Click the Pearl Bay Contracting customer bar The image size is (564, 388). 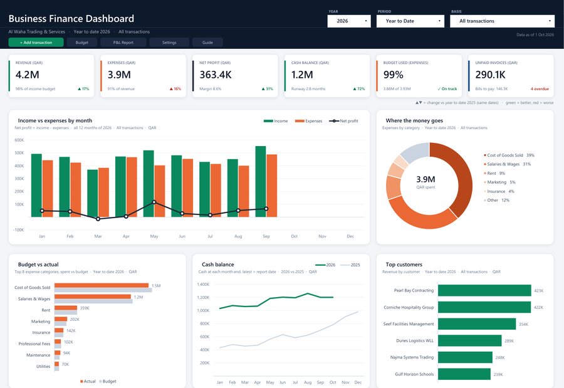484,290
